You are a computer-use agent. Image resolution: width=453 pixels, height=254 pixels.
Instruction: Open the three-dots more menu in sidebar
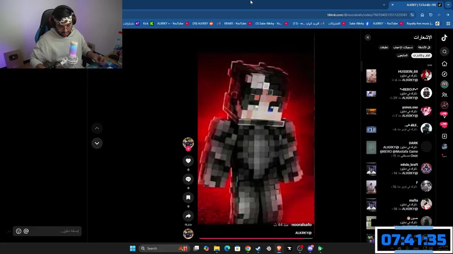click(x=445, y=156)
